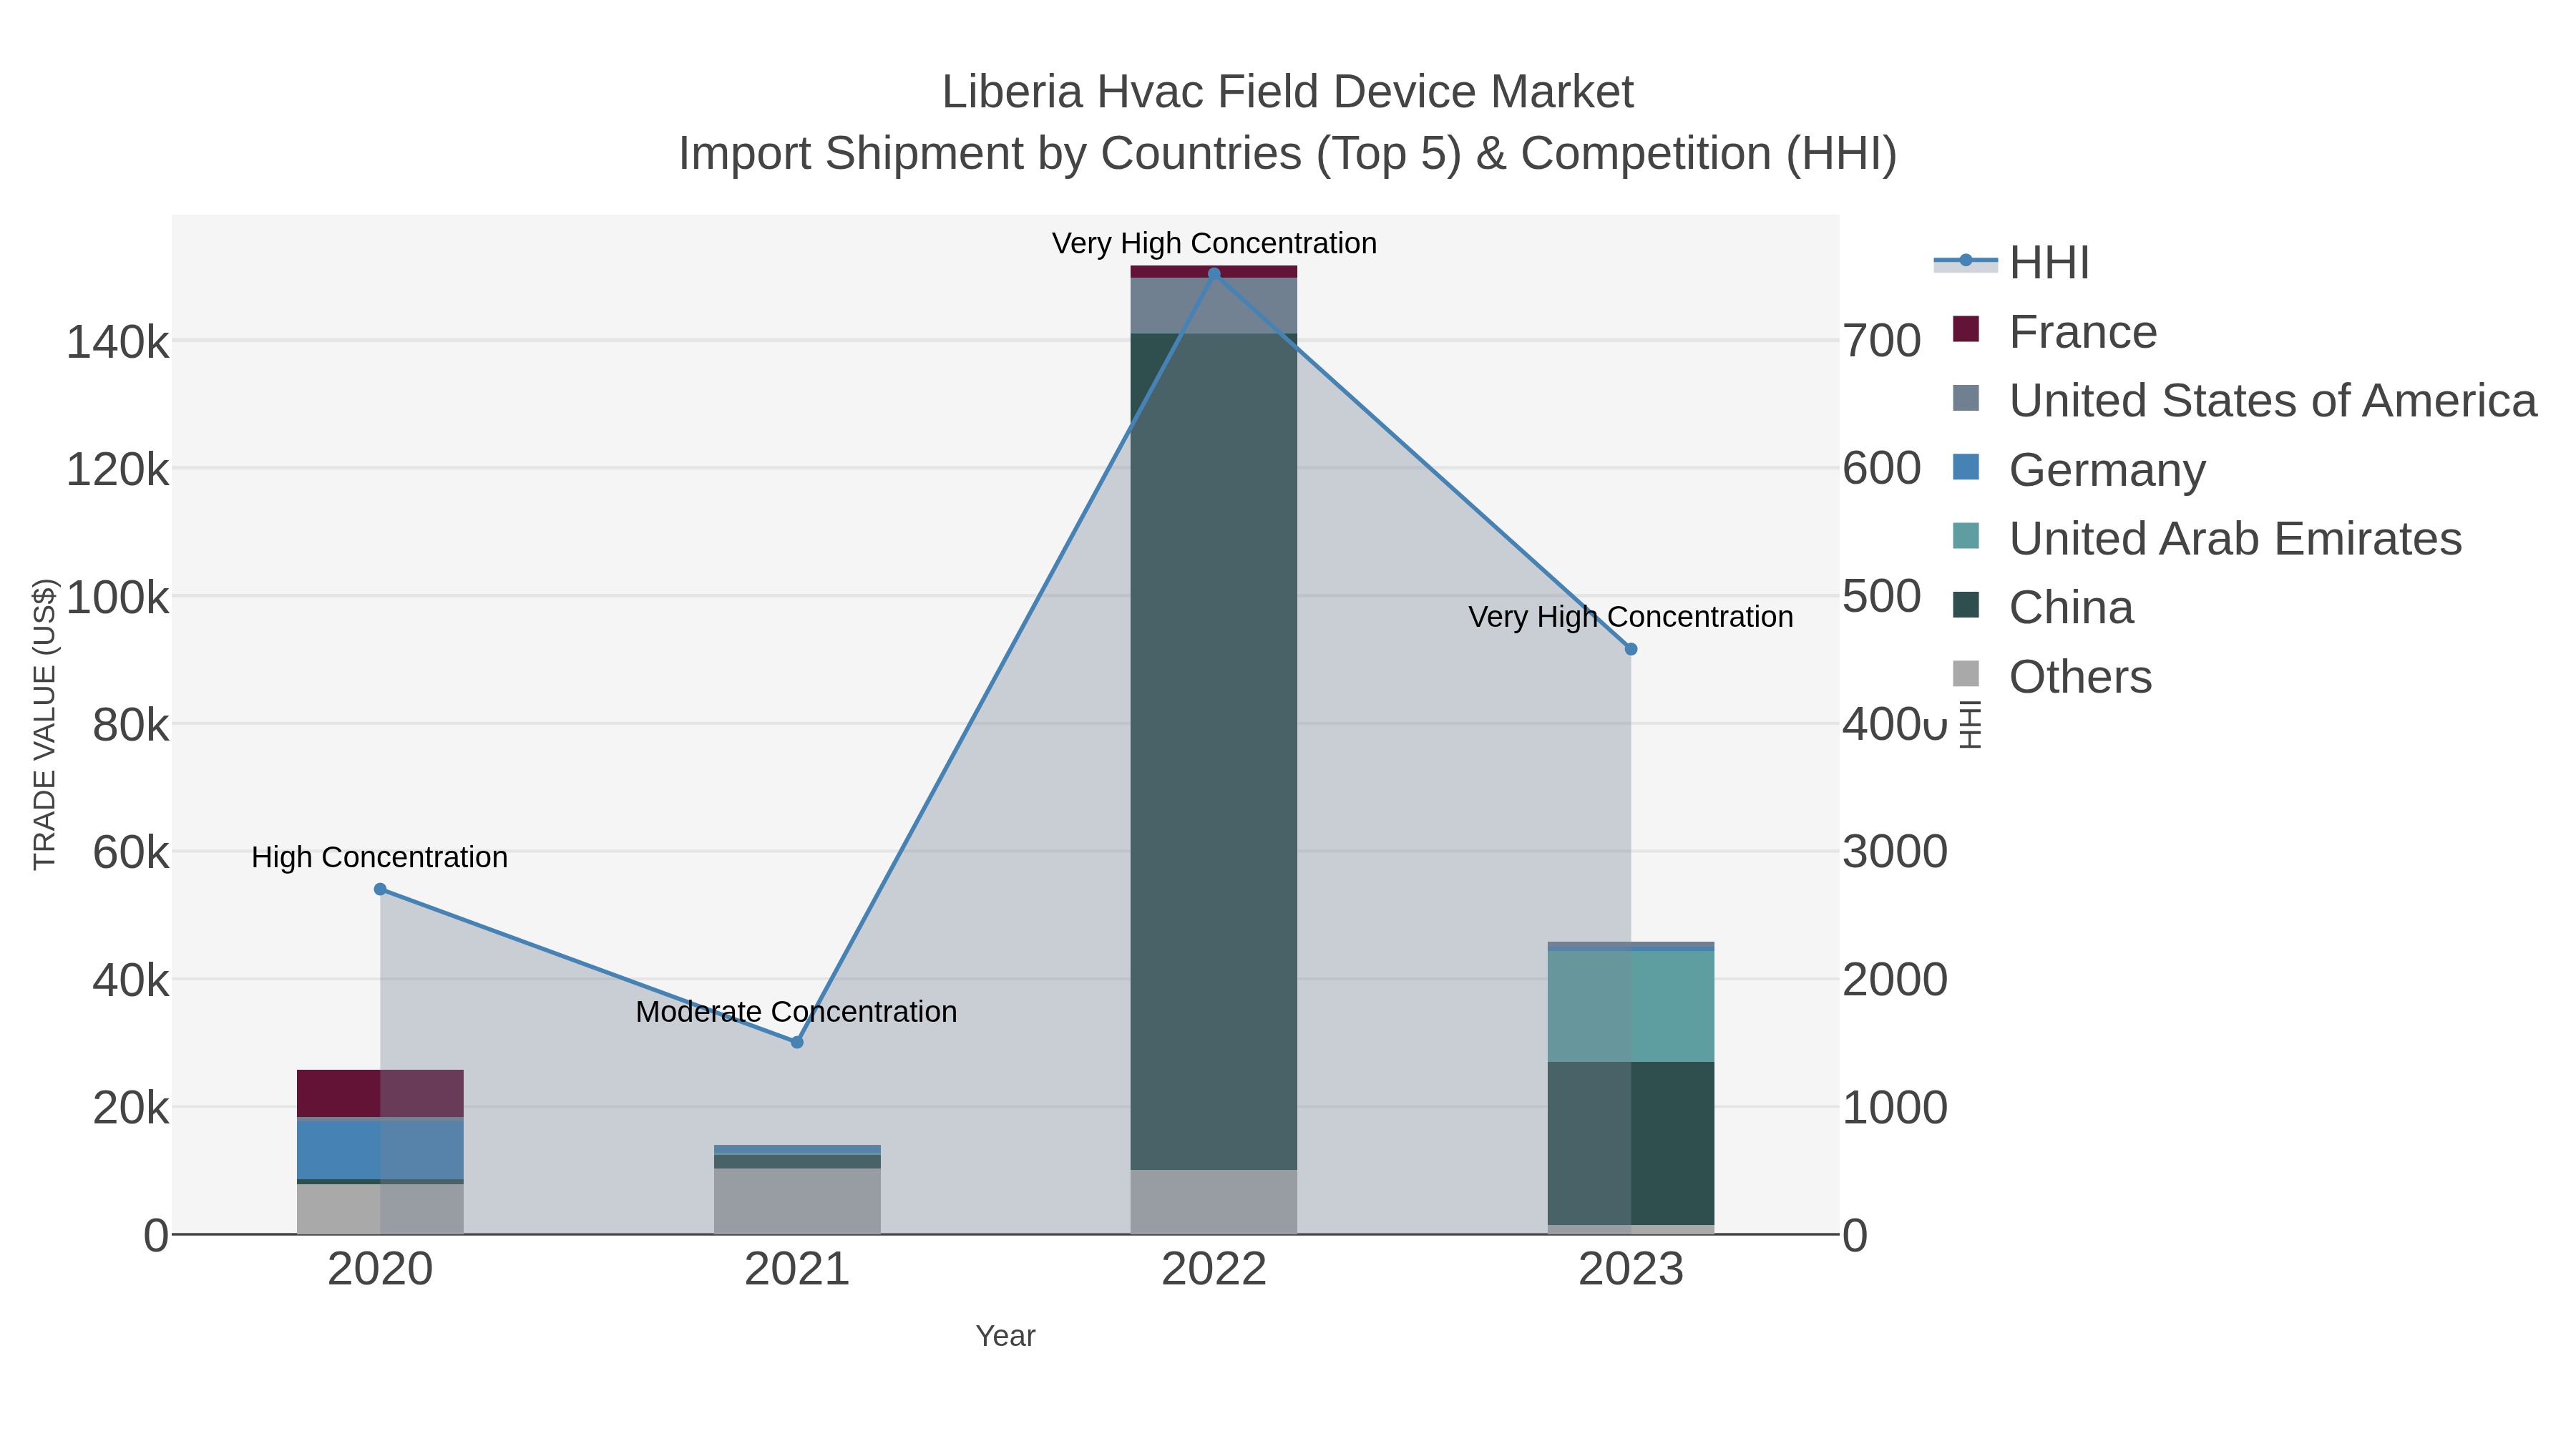Click the China segment of 2023 bar

[x=1631, y=1143]
